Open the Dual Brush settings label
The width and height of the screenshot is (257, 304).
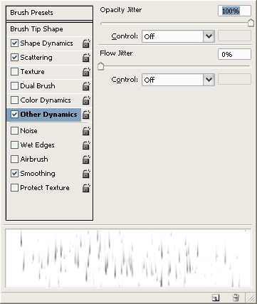pos(38,86)
